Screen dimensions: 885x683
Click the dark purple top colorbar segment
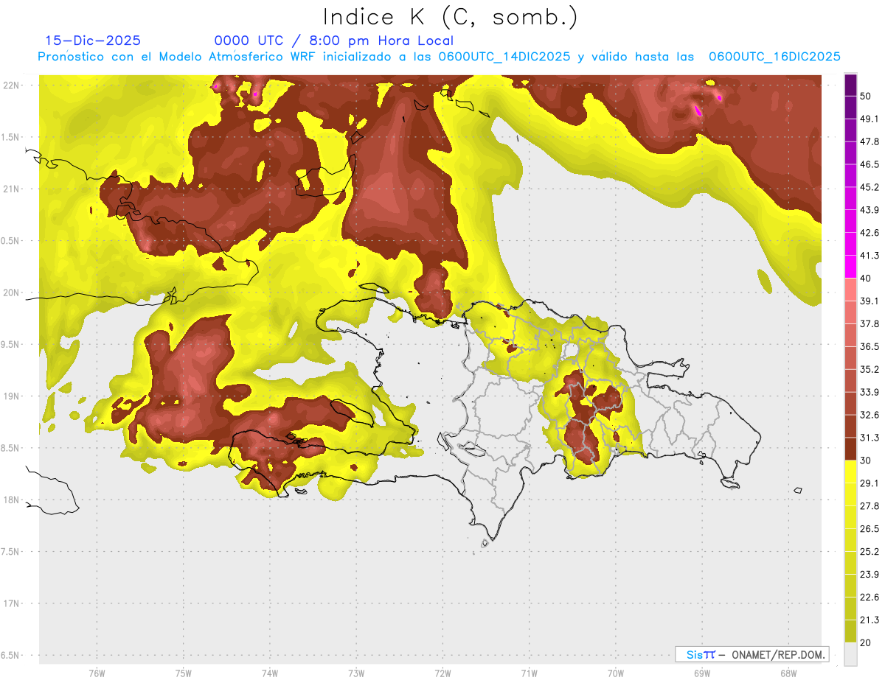point(850,85)
